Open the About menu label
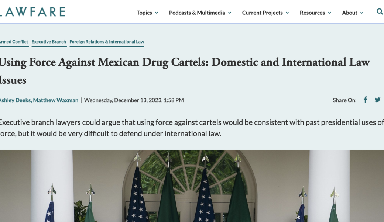 pos(349,13)
